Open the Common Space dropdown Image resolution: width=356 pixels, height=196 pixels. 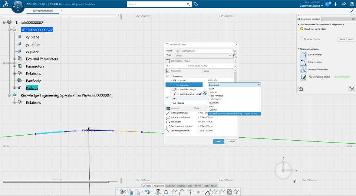click(x=311, y=6)
